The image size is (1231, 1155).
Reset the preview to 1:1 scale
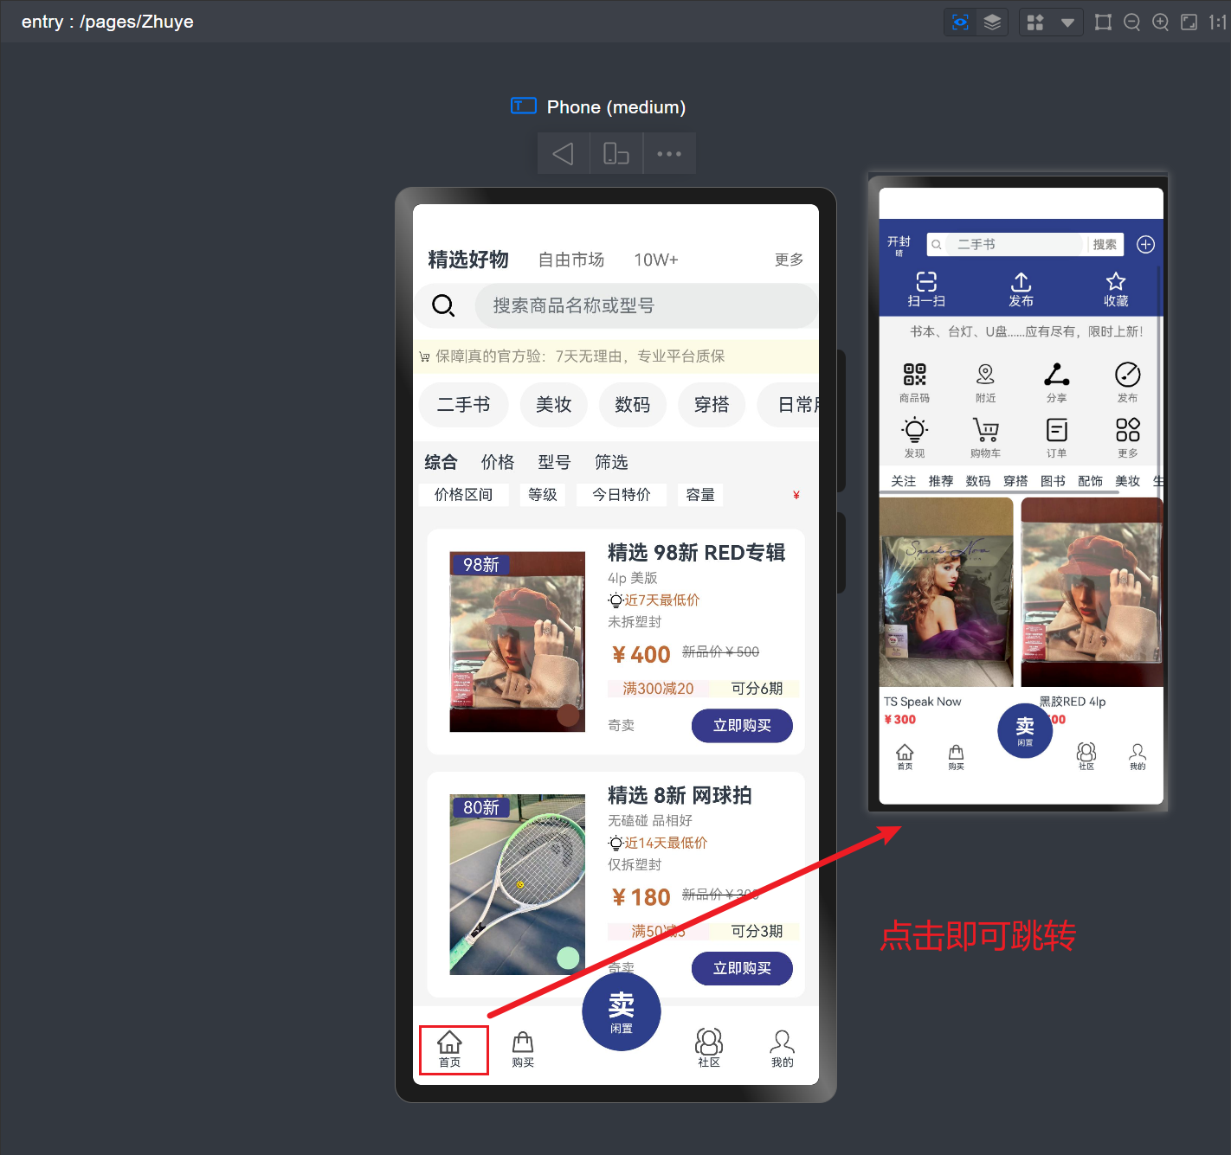1218,22
